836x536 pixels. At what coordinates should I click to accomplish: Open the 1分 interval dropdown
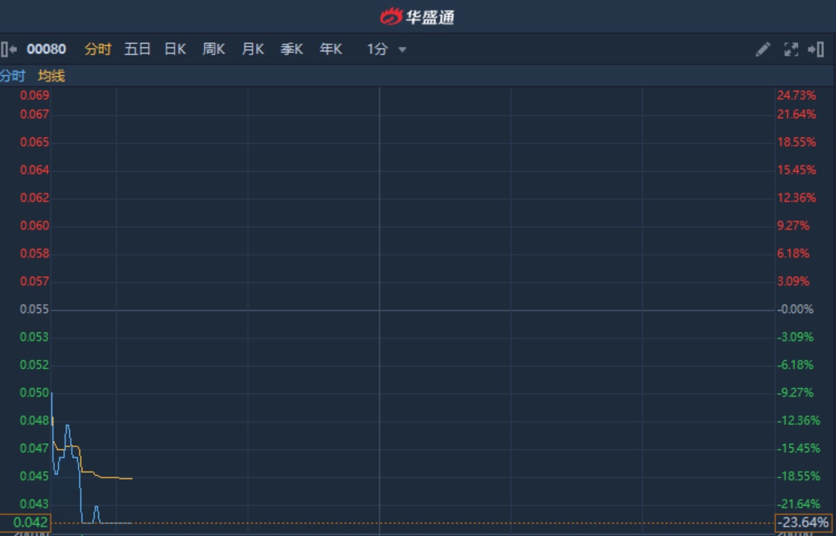(x=386, y=50)
